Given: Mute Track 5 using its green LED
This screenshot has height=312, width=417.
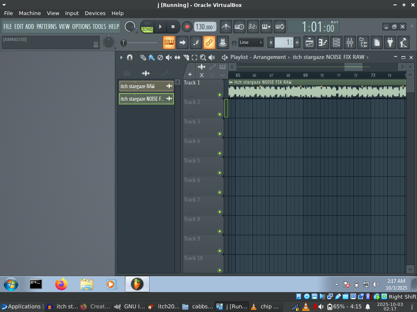Looking at the screenshot, I should [x=219, y=173].
